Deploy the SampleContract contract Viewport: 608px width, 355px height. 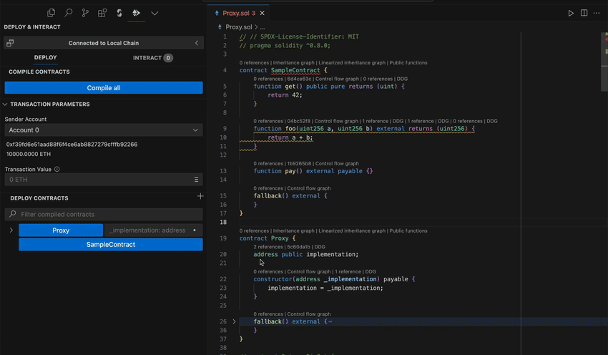(x=110, y=245)
